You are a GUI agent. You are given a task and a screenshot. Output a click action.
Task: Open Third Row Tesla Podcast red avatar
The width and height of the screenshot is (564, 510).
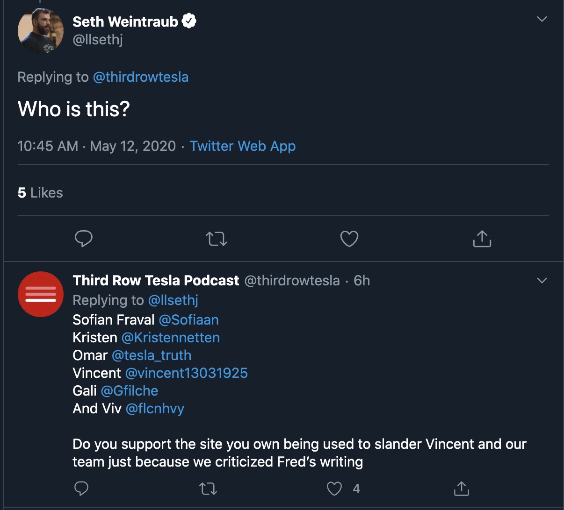point(41,294)
